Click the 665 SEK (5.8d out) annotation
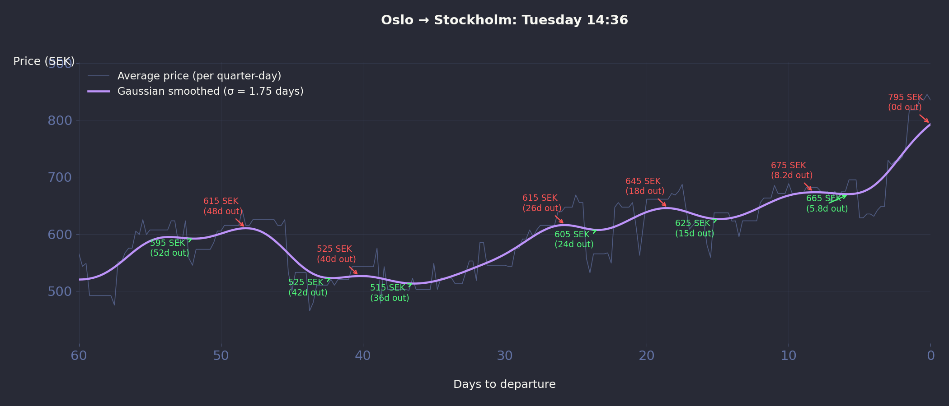The height and width of the screenshot is (406, 949). pyautogui.click(x=827, y=203)
